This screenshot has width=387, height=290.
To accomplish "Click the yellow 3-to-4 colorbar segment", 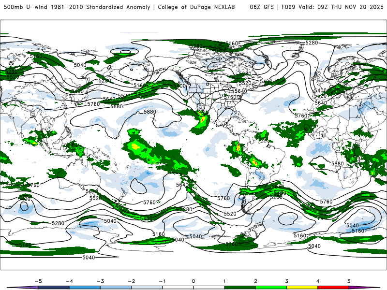I will click(x=302, y=288).
